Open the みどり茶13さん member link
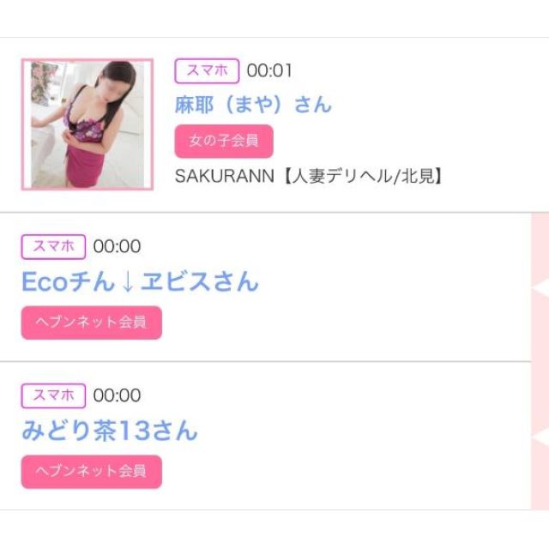Viewport: 549px width, 549px height. [x=109, y=431]
